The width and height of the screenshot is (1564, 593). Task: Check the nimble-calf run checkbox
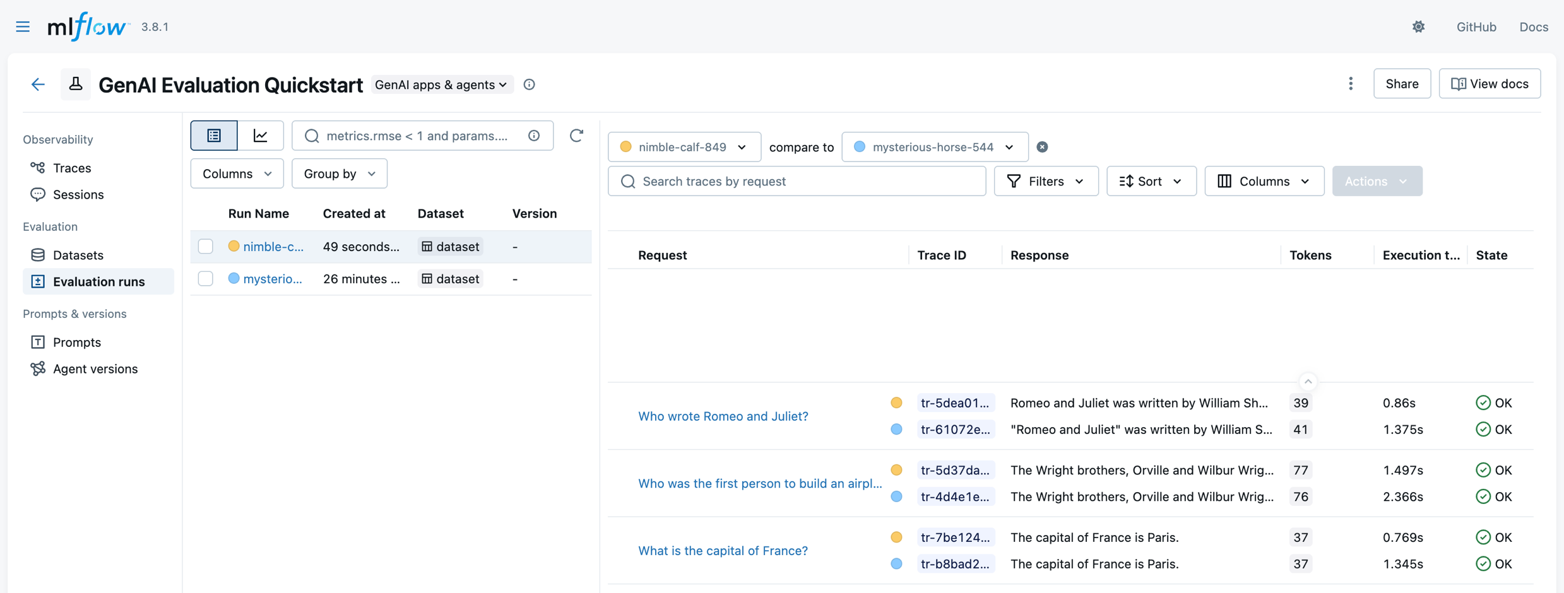coord(206,246)
